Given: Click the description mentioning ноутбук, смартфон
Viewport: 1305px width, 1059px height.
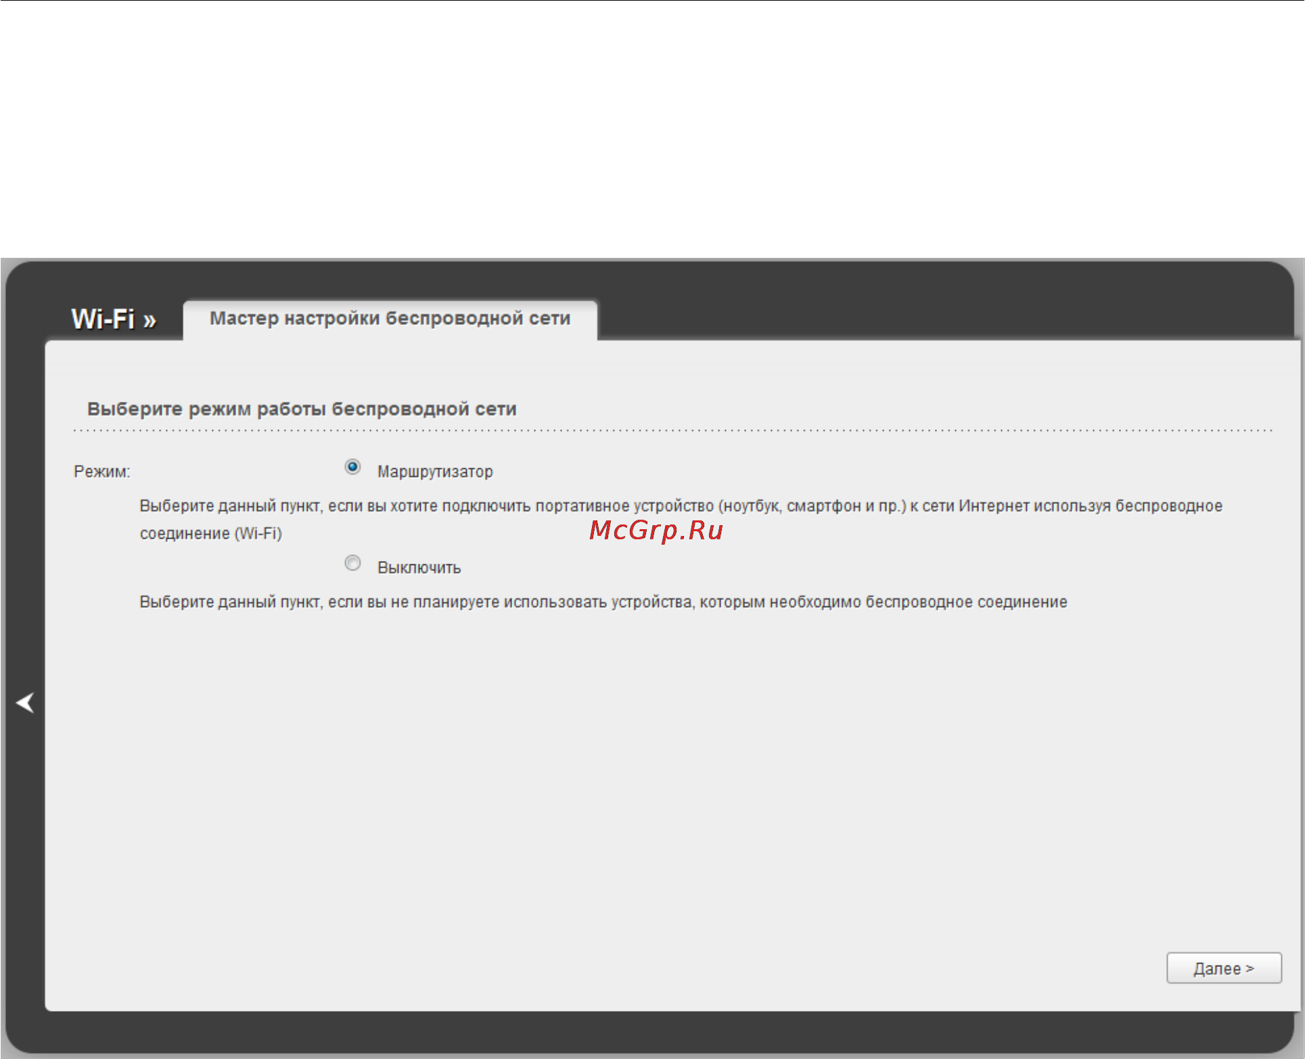Looking at the screenshot, I should click(x=681, y=520).
